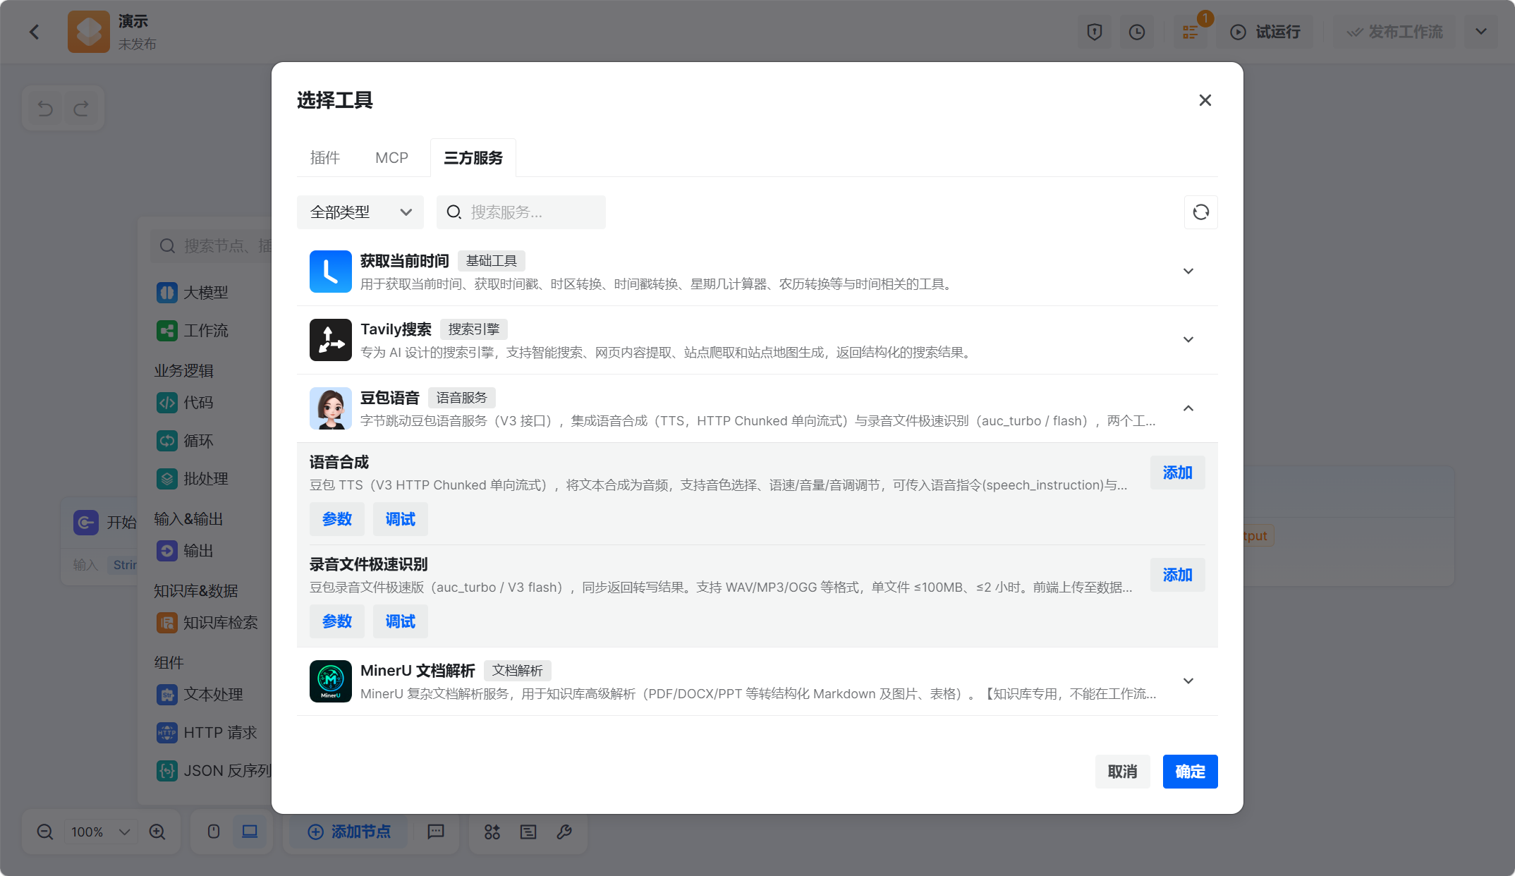Switch to the 插件 tab
The width and height of the screenshot is (1515, 876).
[325, 157]
